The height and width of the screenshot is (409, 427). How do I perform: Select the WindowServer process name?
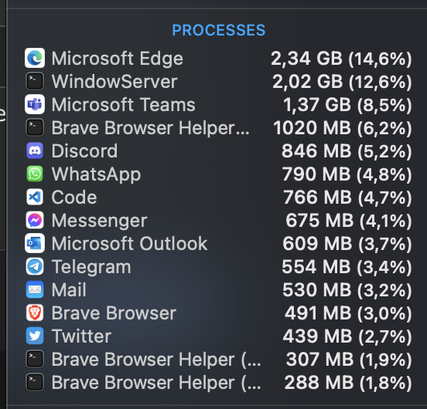114,82
